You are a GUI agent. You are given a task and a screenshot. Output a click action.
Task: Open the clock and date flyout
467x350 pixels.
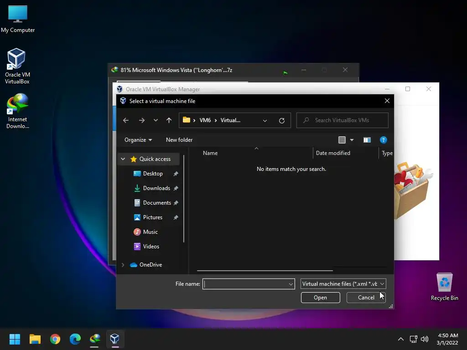(447, 339)
